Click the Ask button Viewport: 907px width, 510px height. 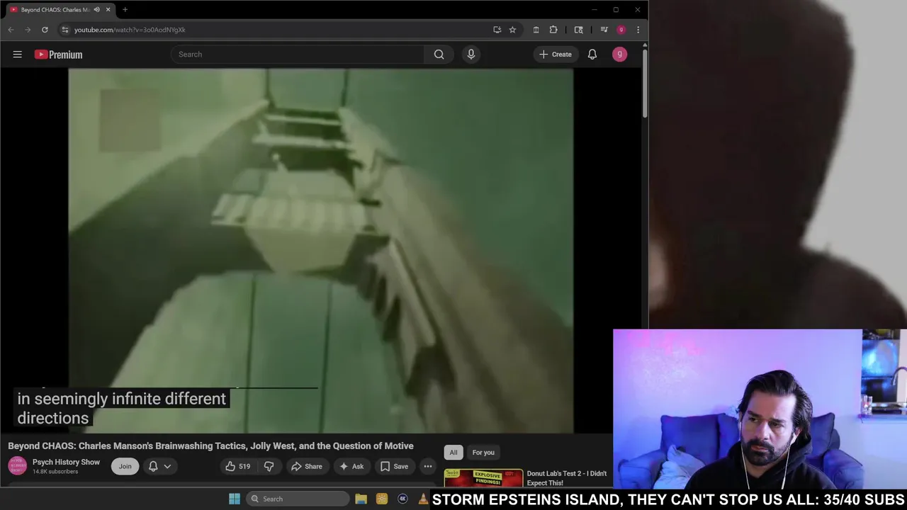point(351,466)
